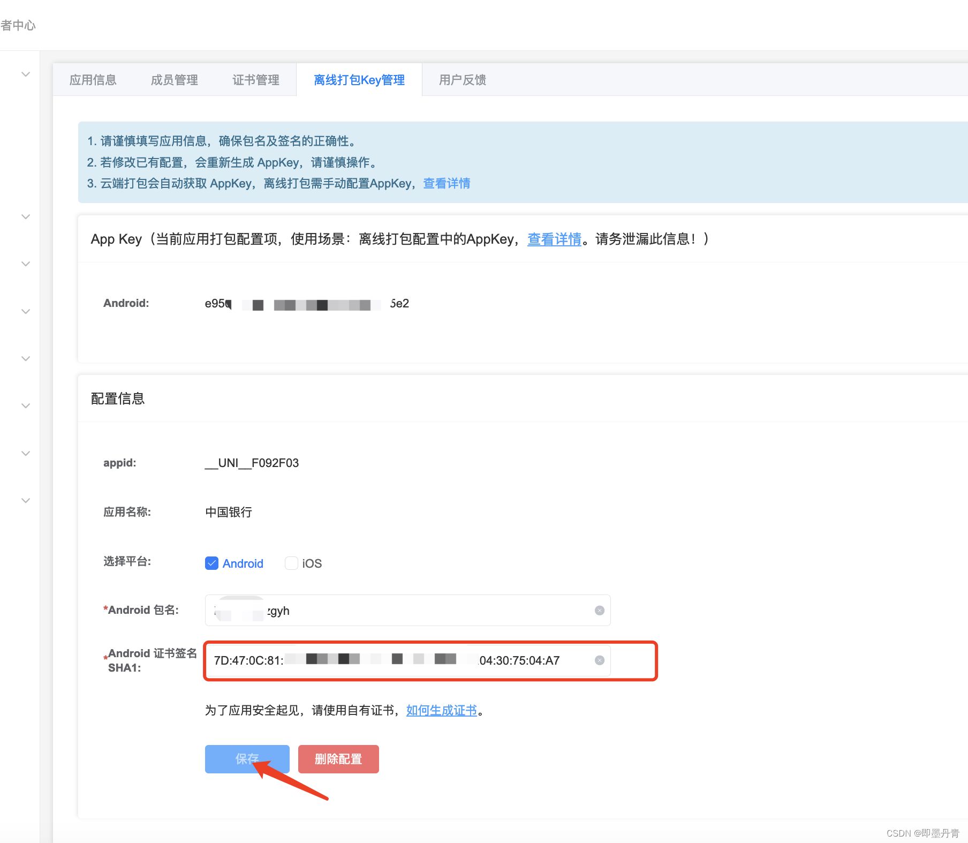Select the appid value __UNI__F092F03
Image resolution: width=968 pixels, height=843 pixels.
click(252, 463)
